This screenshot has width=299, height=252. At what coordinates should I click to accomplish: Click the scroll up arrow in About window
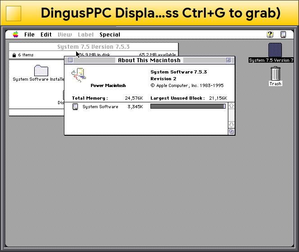pyautogui.click(x=231, y=105)
